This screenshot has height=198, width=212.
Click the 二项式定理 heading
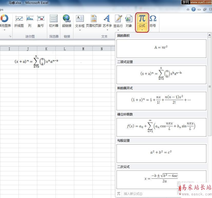click(x=125, y=62)
